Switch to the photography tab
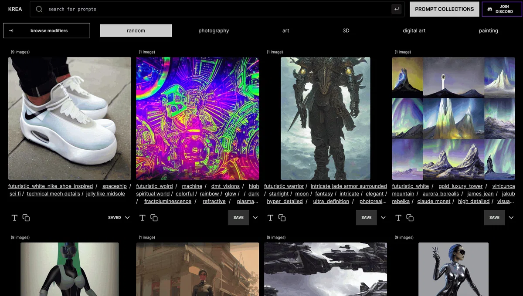The height and width of the screenshot is (296, 523). [214, 30]
